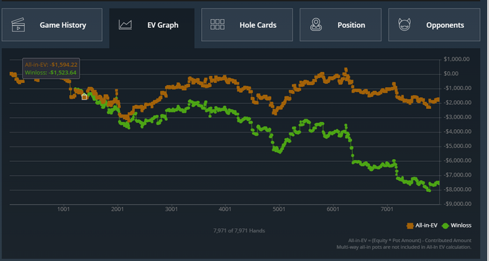Click the -$1,000.00 y-axis label
The image size is (489, 261).
[458, 88]
